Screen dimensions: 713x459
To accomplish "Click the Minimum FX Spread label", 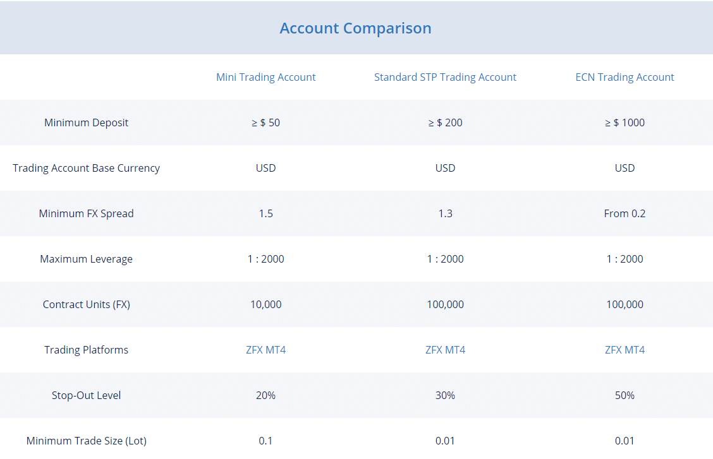I will [x=87, y=213].
